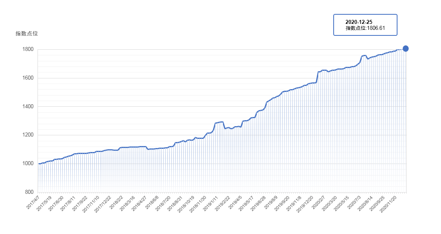Click the 2018/3/16 x-axis date label

click(x=127, y=203)
